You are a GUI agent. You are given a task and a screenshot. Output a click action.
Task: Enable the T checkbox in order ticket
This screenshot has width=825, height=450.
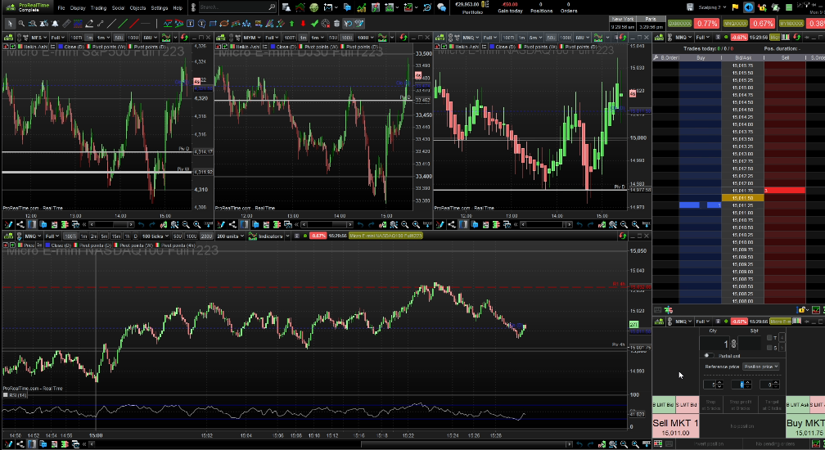point(769,337)
